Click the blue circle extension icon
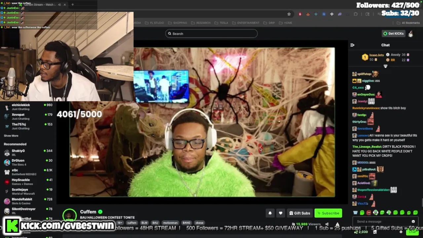The height and width of the screenshot is (238, 423). pos(324,14)
